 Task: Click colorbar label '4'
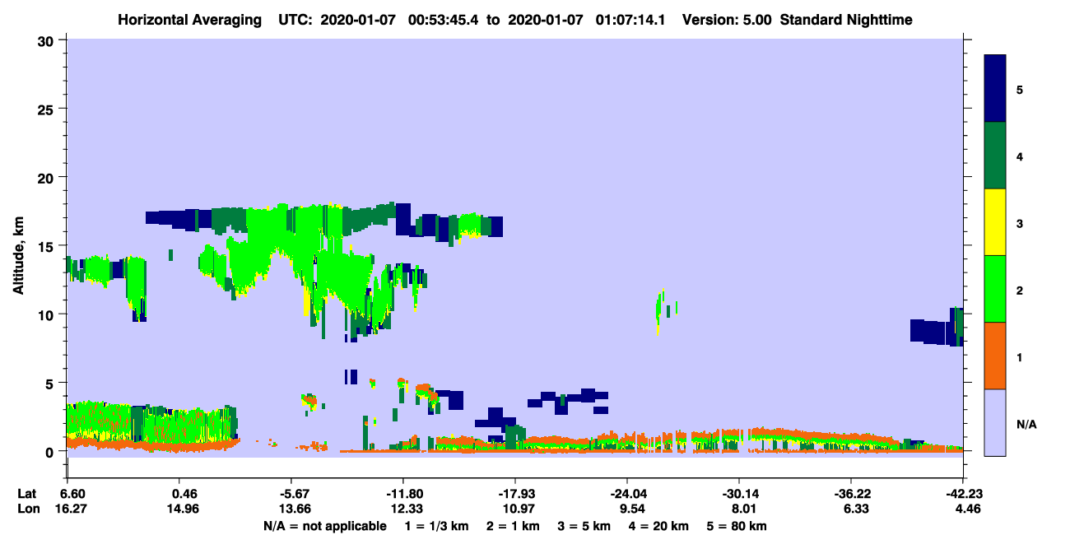coord(1020,156)
